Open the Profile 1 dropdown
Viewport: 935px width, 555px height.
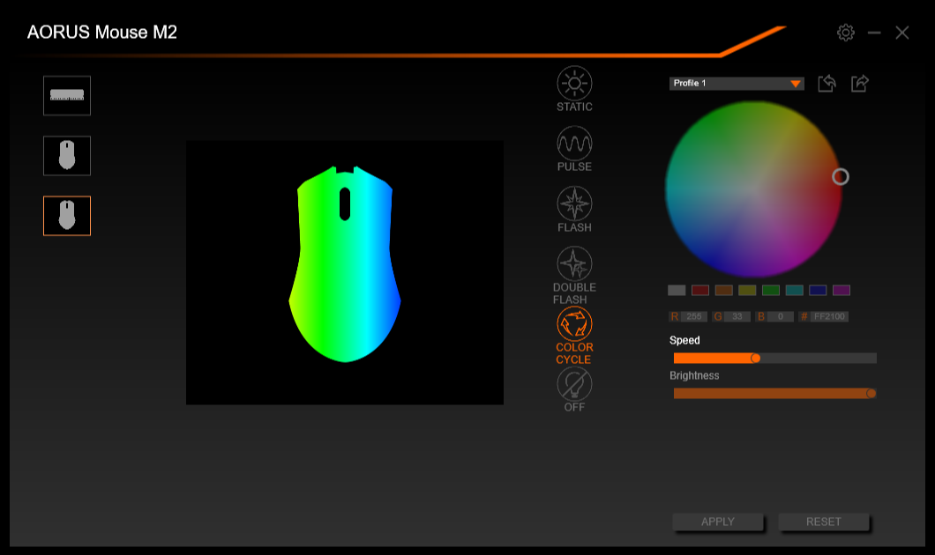(x=737, y=84)
